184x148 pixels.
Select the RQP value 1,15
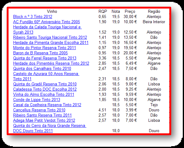(x=102, y=43)
